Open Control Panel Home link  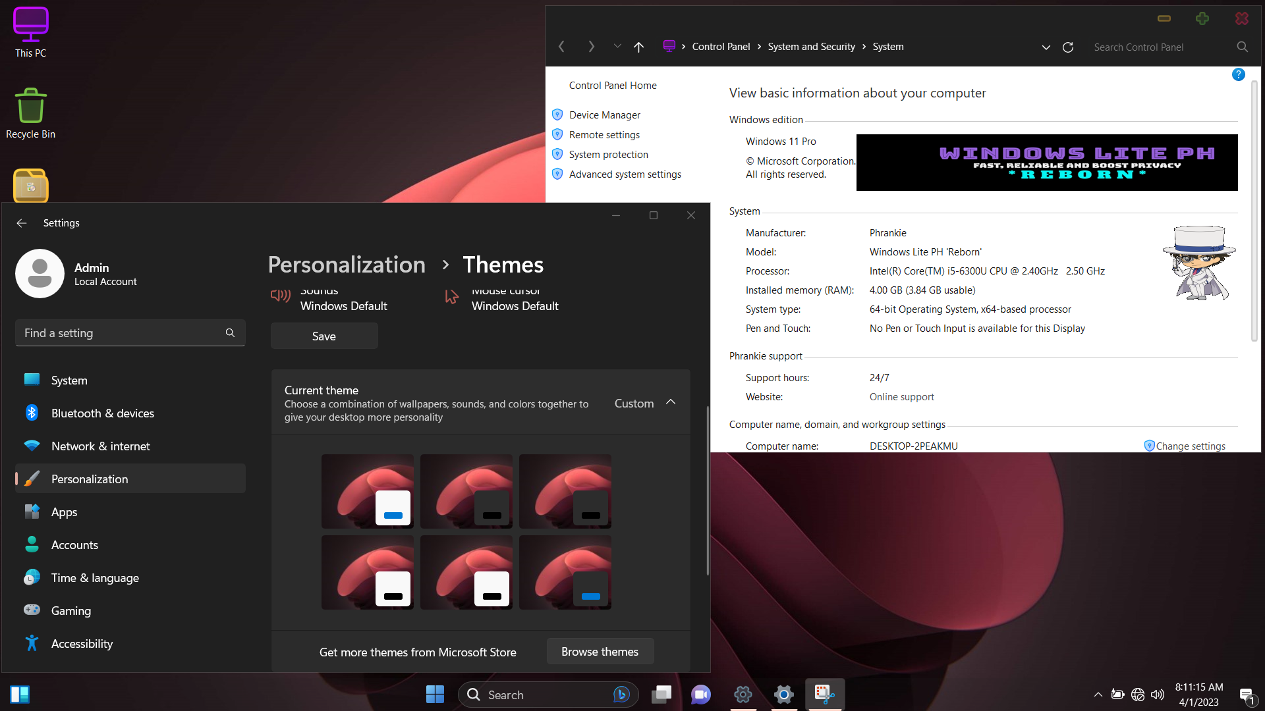click(613, 86)
